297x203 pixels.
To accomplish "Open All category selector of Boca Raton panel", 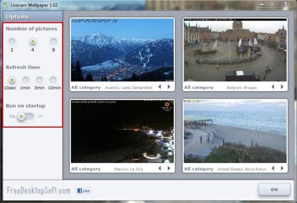I will (x=199, y=169).
